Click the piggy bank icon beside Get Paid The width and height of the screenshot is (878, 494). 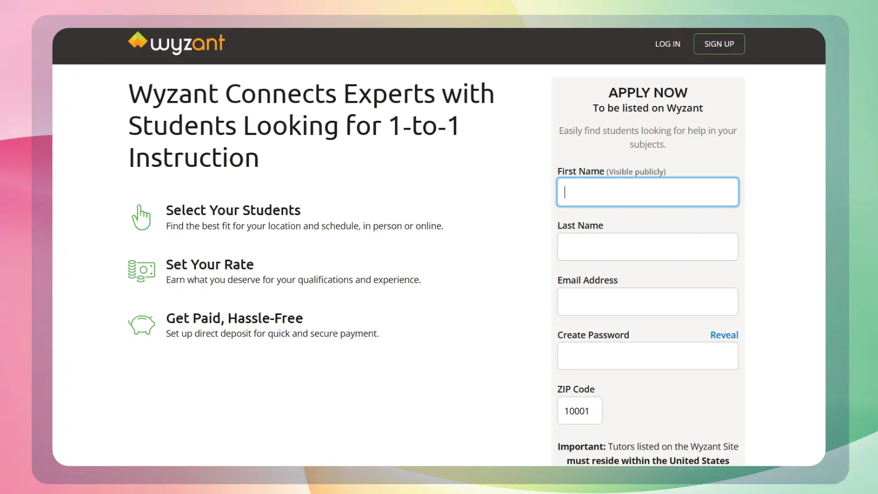[142, 324]
